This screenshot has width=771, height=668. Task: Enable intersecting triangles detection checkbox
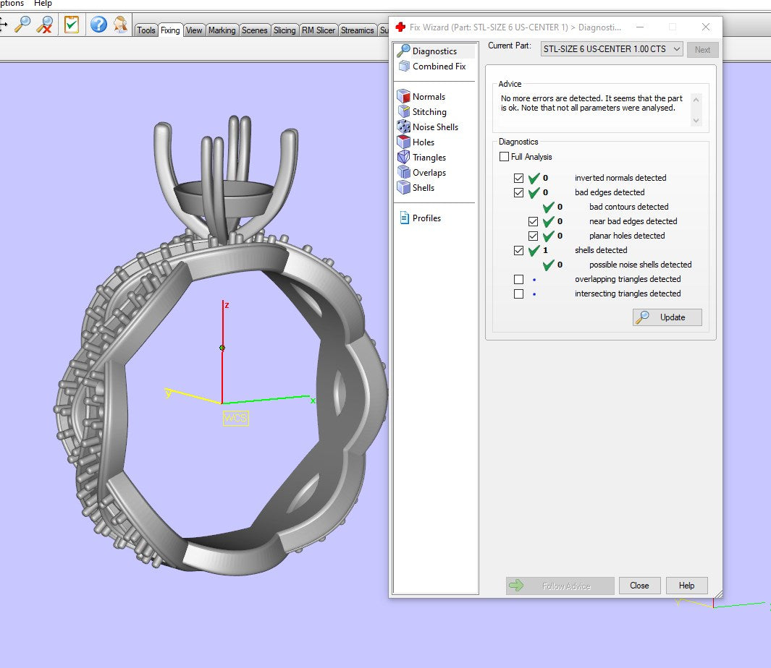point(518,294)
